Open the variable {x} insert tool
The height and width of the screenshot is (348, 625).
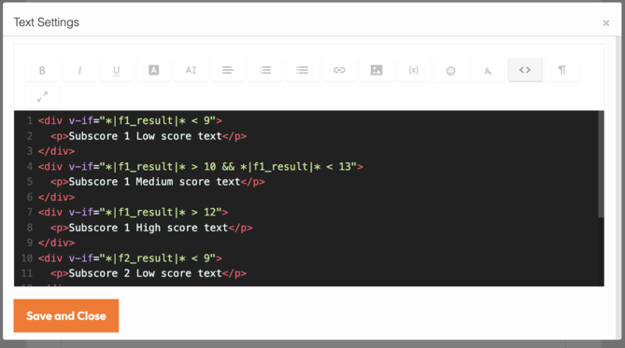(414, 70)
